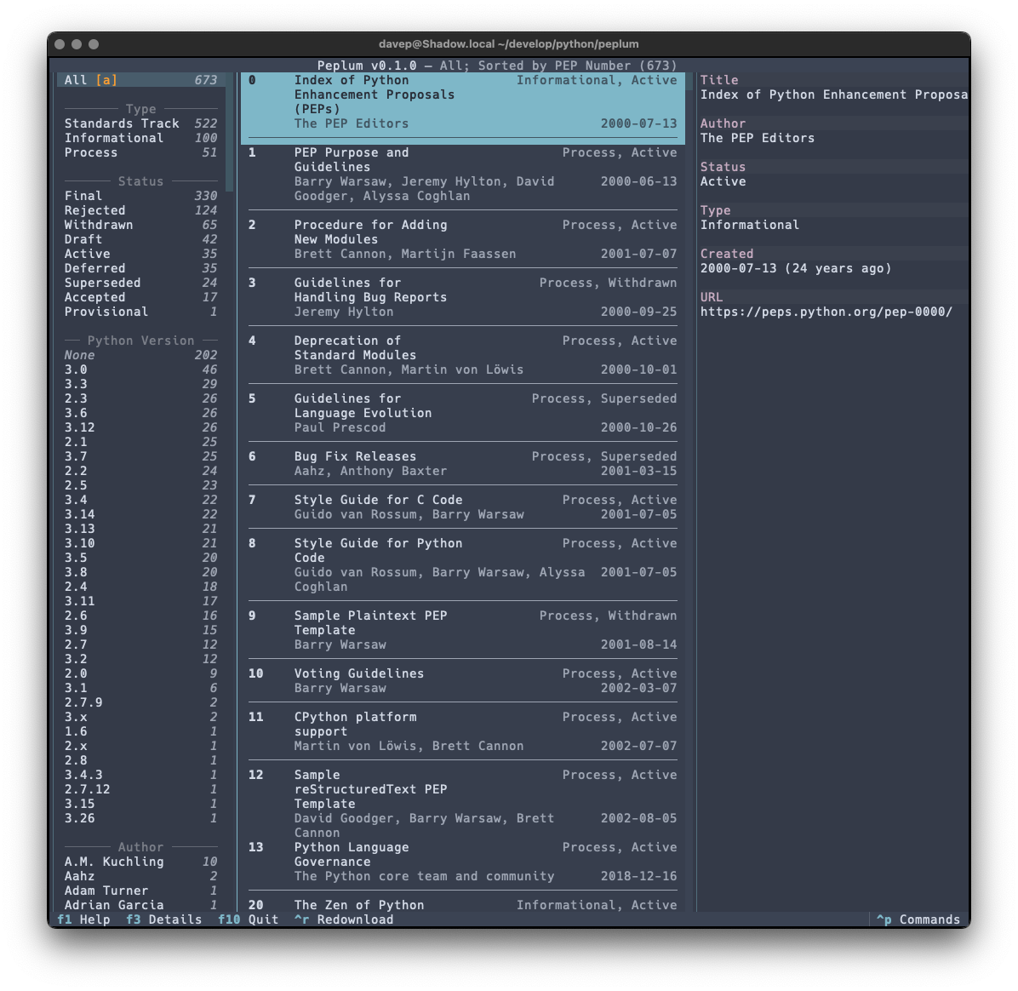
Task: Select Python version 3.12 filter
Action: click(140, 427)
